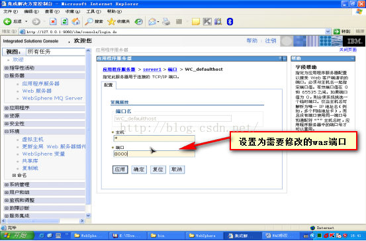Open WebSphere MQ Server navigation item
This screenshot has height=241, width=366.
pos(52,98)
